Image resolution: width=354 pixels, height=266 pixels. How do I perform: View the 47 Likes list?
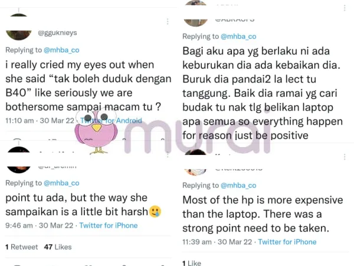coord(58,247)
